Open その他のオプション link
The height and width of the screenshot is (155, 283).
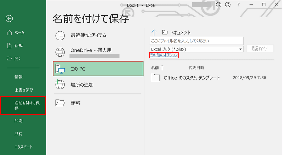(164, 55)
